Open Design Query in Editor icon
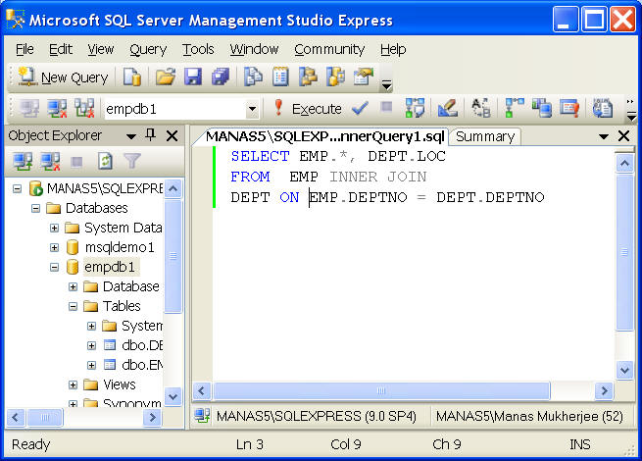Image resolution: width=642 pixels, height=461 pixels. pos(447,109)
